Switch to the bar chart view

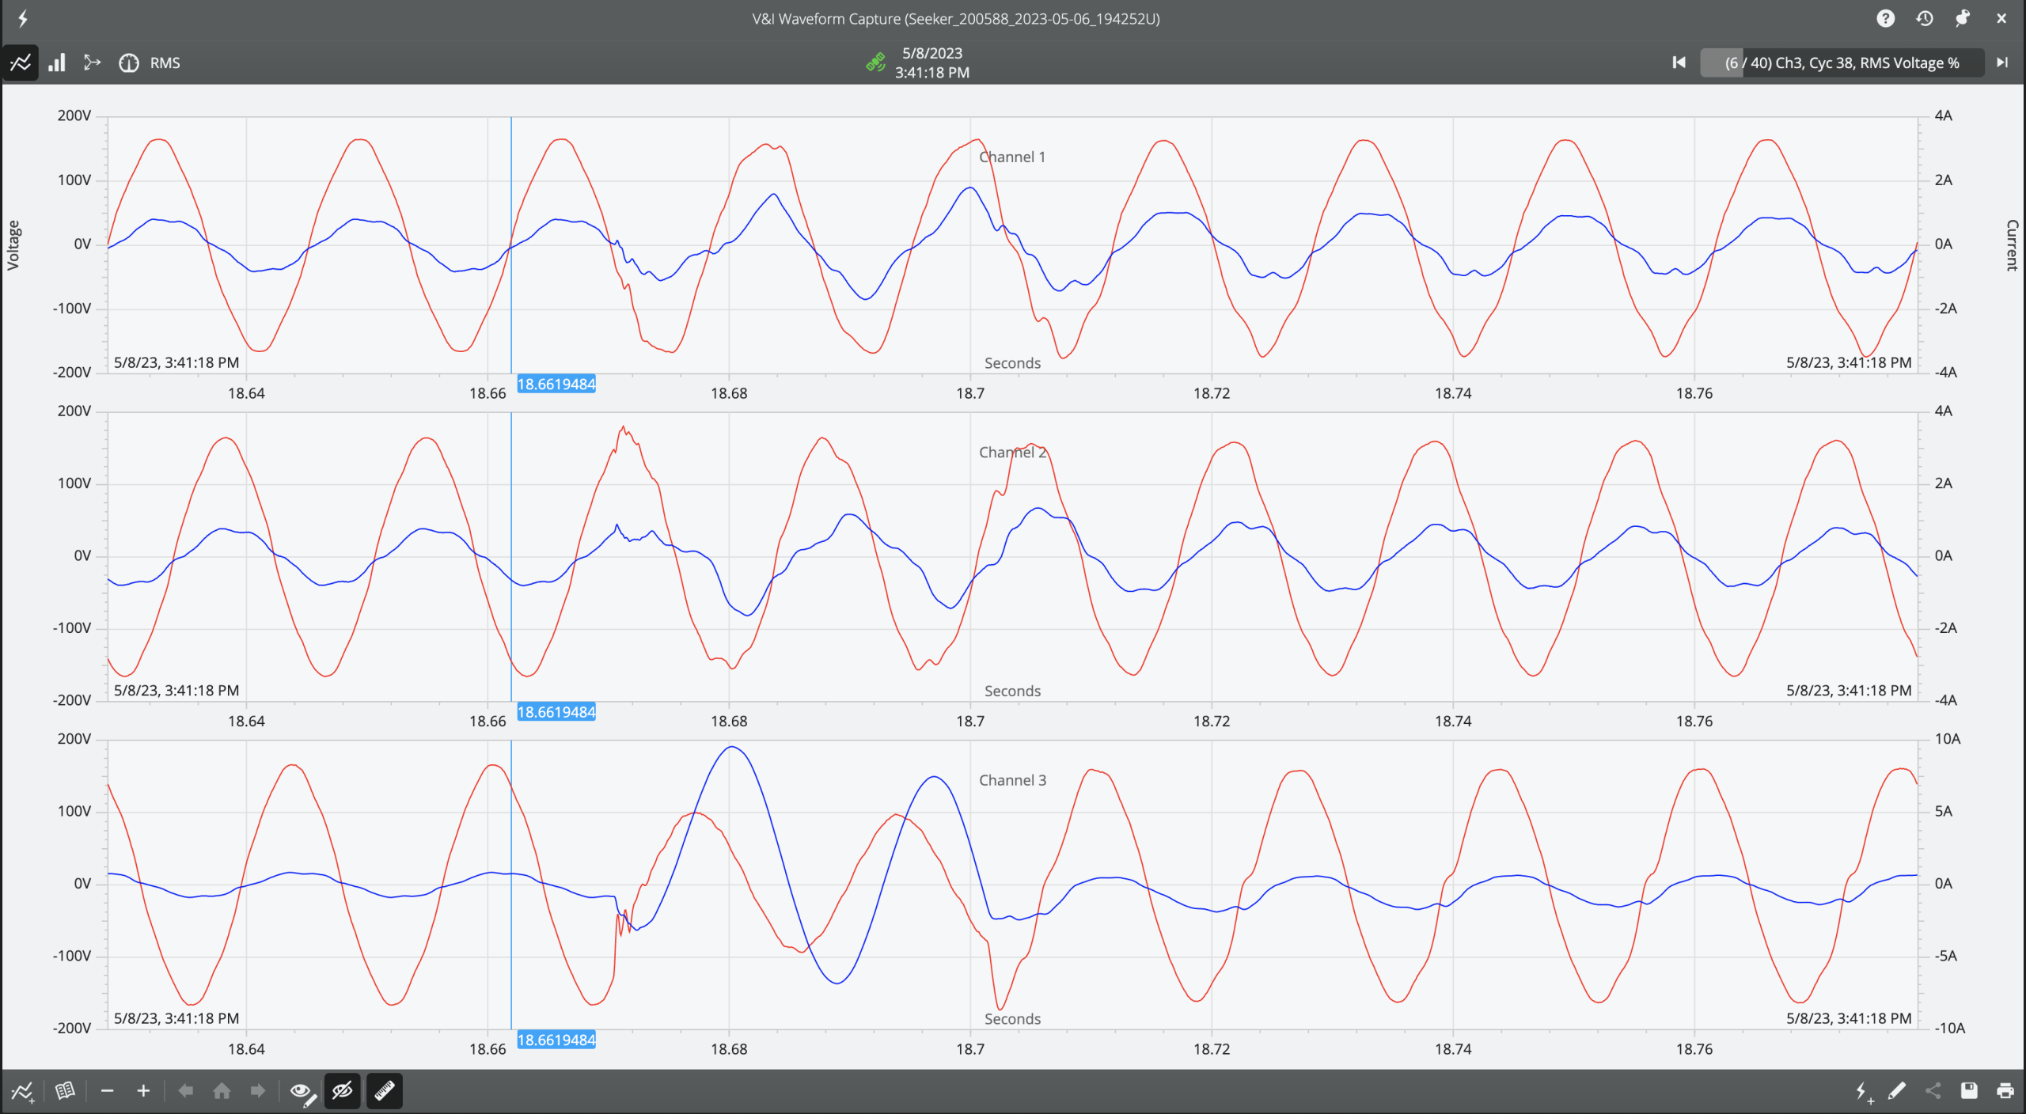pos(56,63)
